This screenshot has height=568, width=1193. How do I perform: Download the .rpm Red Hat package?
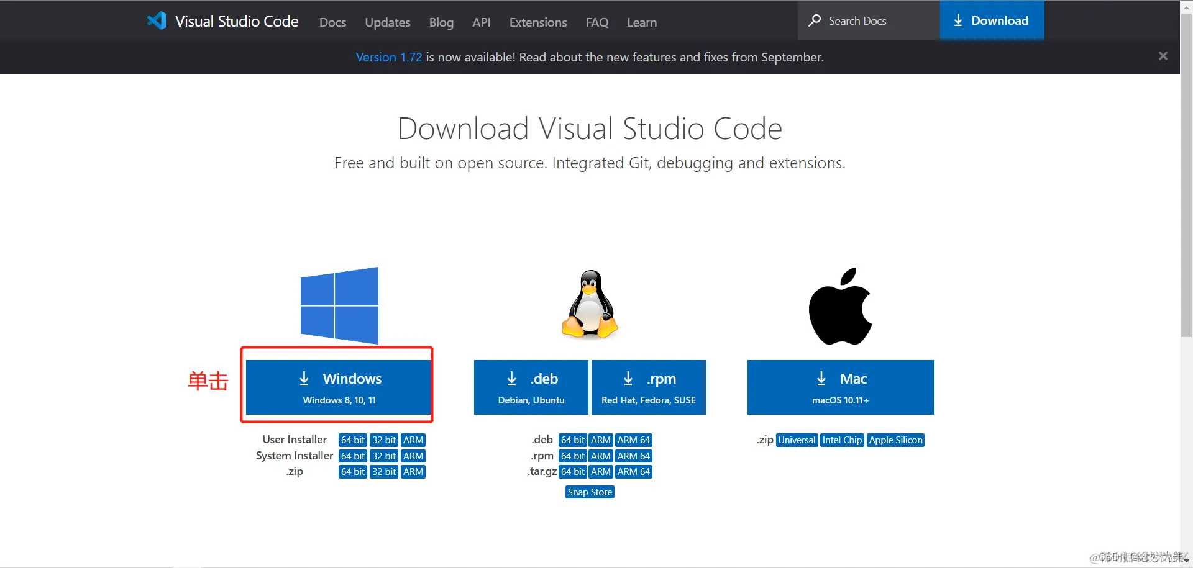(649, 387)
